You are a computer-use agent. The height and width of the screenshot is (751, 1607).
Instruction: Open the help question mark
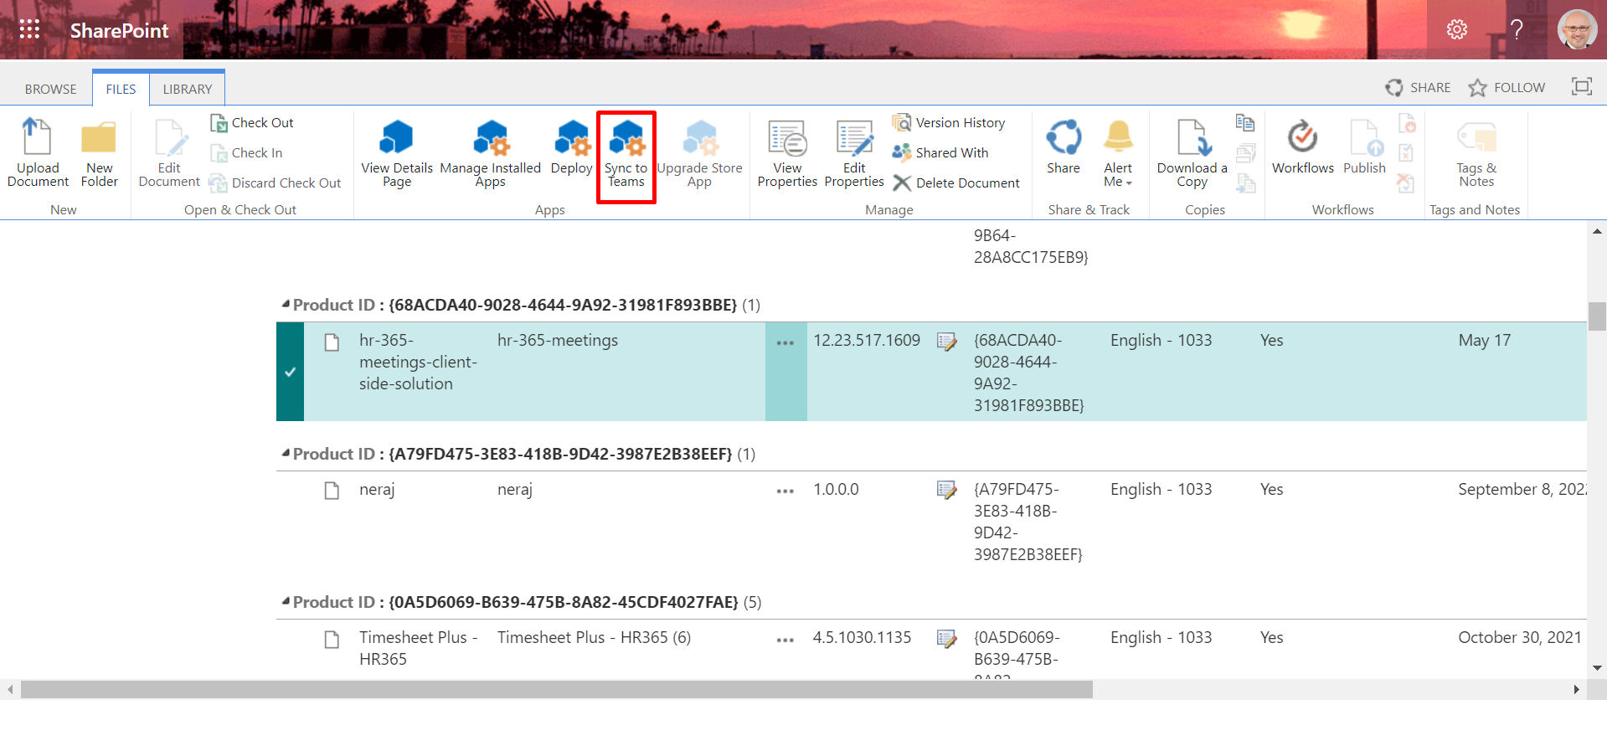[x=1517, y=30]
